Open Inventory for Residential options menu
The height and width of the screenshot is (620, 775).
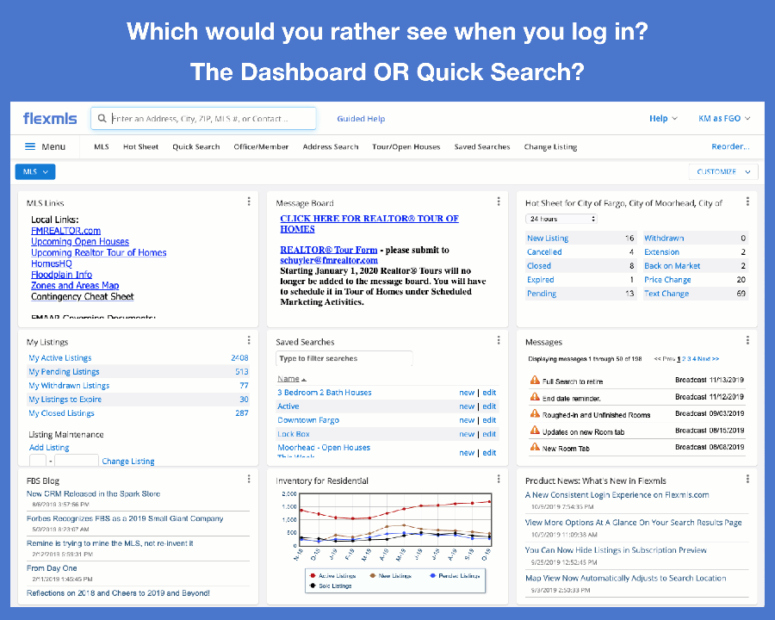point(499,479)
